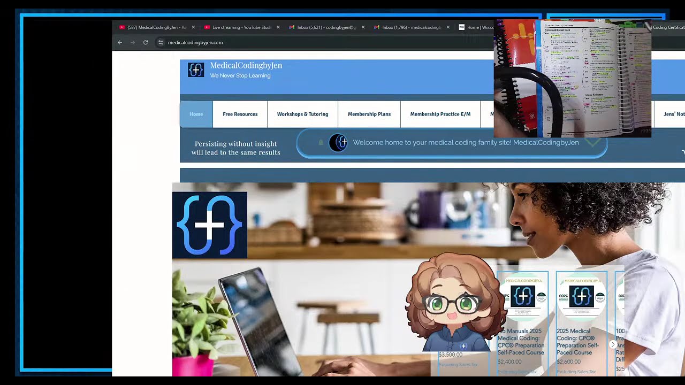The width and height of the screenshot is (685, 385).
Task: Open the Workshops & Tutoring page
Action: (303, 114)
